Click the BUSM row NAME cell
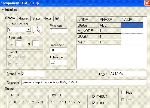 click(132, 36)
